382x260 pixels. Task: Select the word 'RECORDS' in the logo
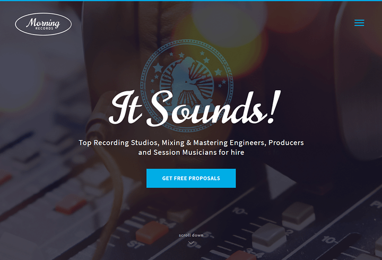45,29
